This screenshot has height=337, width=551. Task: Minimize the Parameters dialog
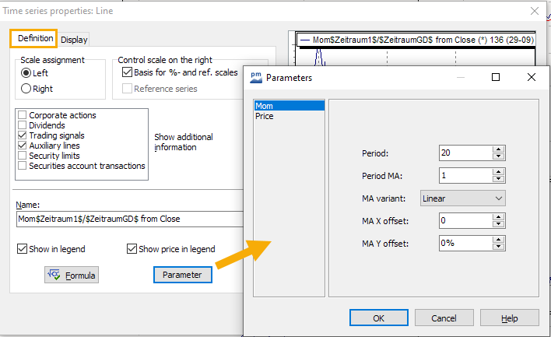point(461,77)
